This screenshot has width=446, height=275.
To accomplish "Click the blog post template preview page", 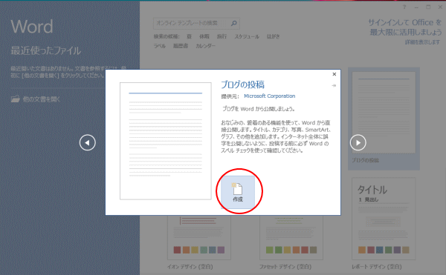I will point(166,141).
